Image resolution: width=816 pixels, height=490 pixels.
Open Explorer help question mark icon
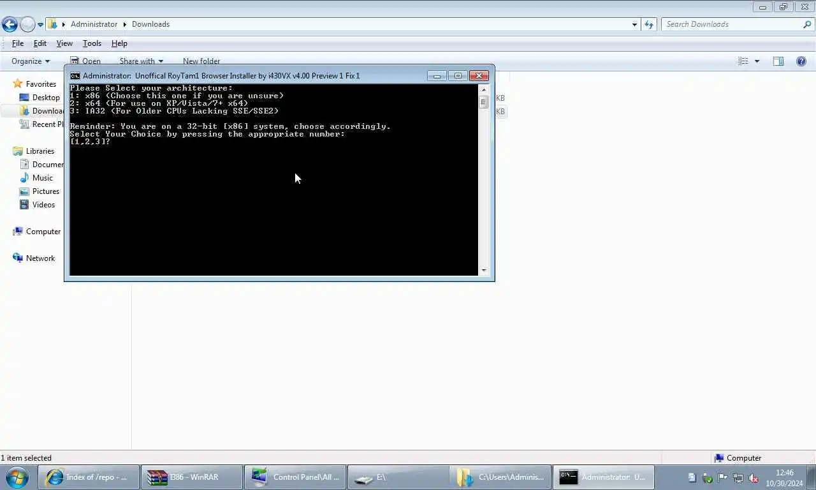(x=801, y=61)
